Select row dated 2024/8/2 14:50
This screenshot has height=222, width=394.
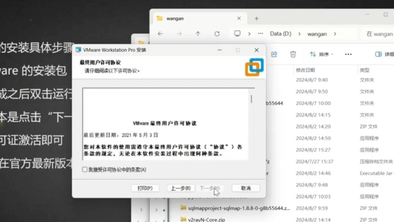point(330,138)
